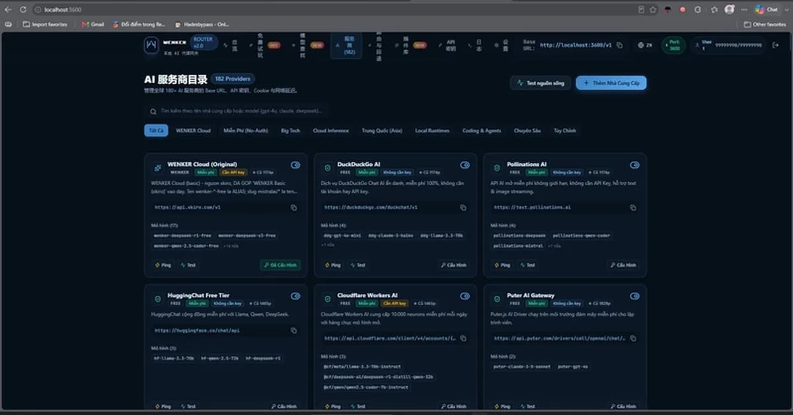Click the WENKER logo in the header
This screenshot has width=793, height=415.
point(151,45)
